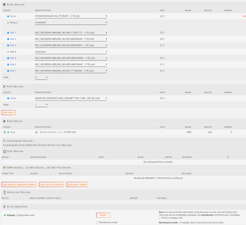The height and width of the screenshot is (225, 246).
Task: Open the Disk 2 device dropdown
Action: [71, 39]
